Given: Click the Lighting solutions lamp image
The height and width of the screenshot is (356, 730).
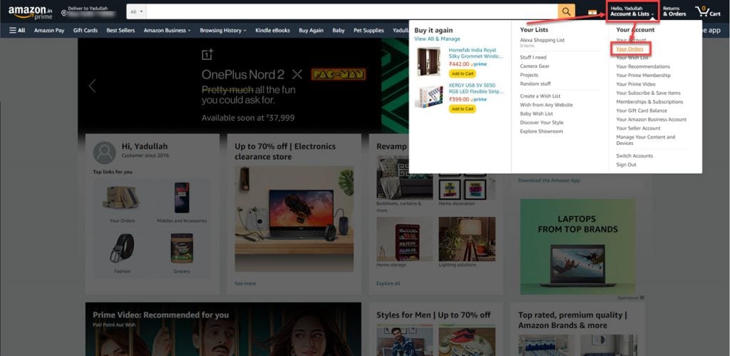Looking at the screenshot, I should (x=467, y=239).
